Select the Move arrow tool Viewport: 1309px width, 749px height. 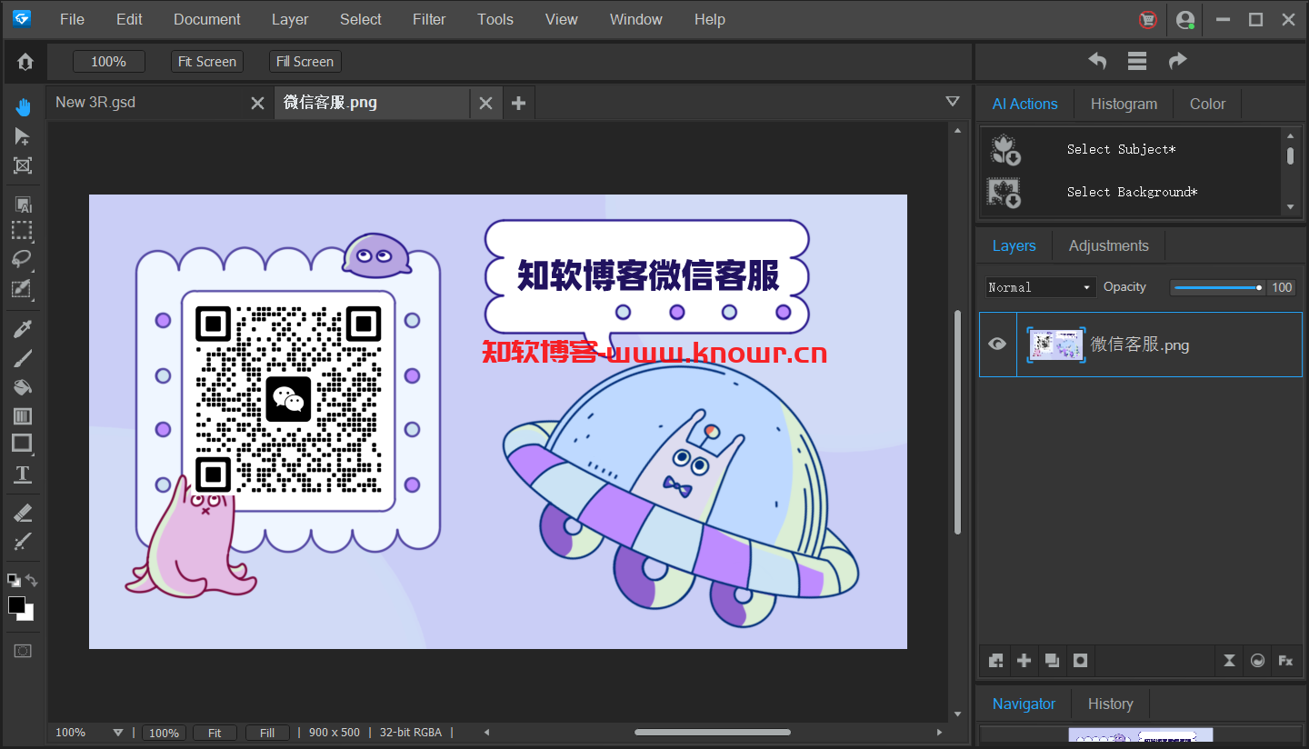pos(23,136)
